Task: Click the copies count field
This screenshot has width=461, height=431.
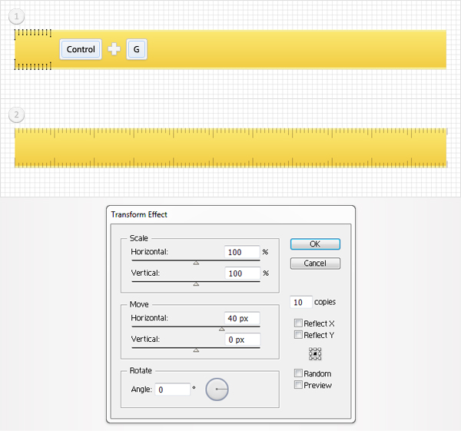Action: (x=300, y=302)
